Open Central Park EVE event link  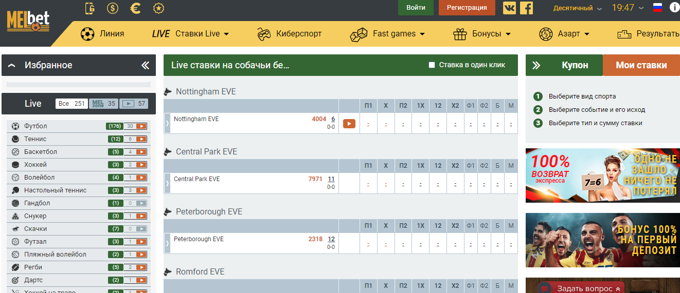click(x=196, y=179)
